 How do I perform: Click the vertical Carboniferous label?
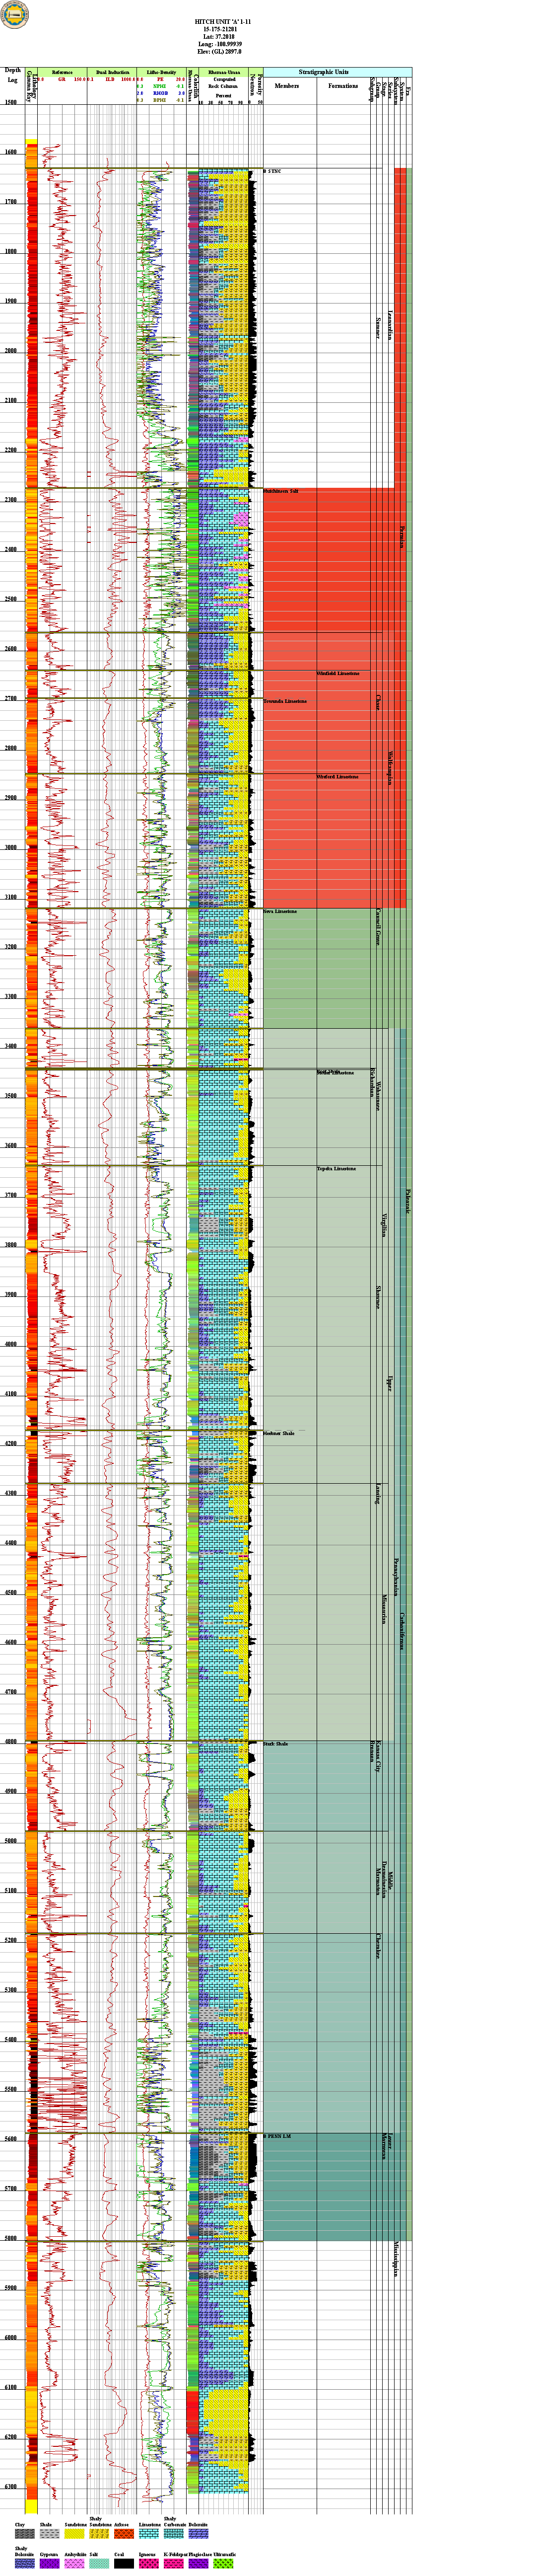click(402, 1630)
